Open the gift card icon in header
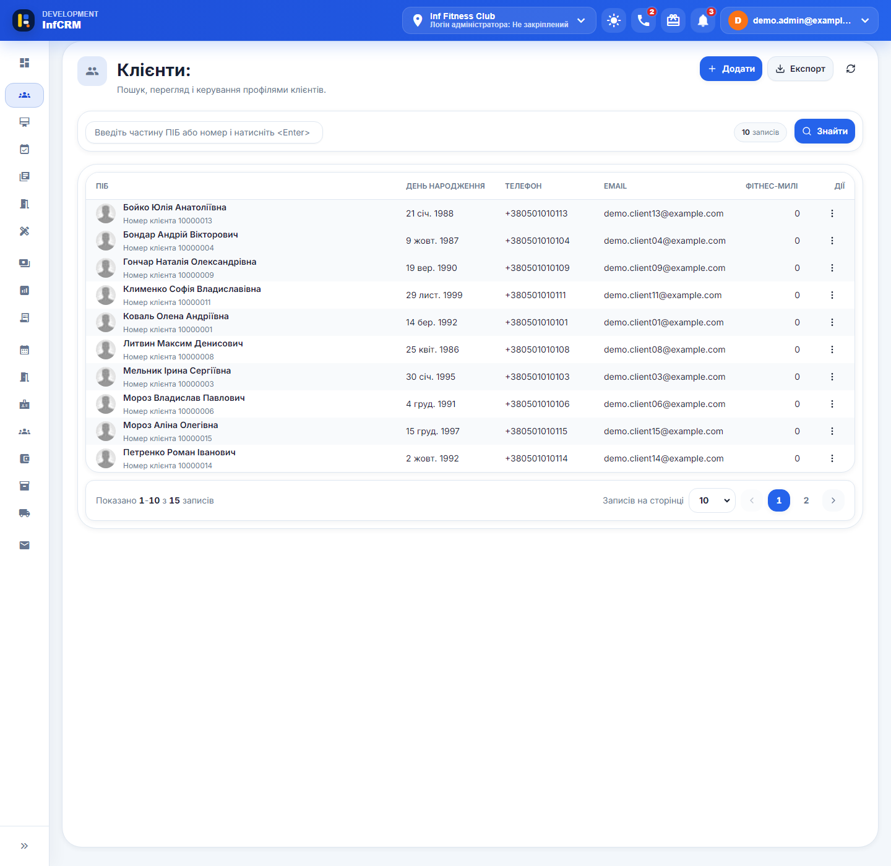This screenshot has width=891, height=866. pyautogui.click(x=673, y=20)
